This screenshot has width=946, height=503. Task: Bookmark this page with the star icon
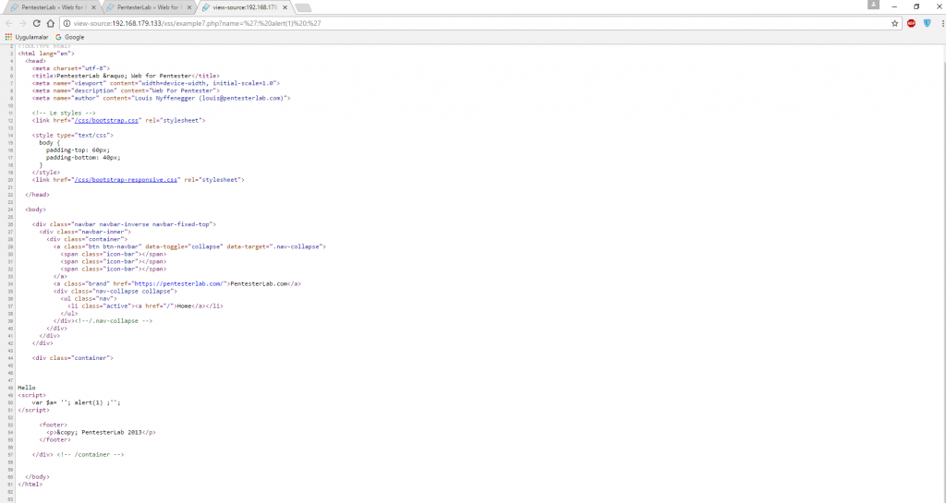click(895, 23)
